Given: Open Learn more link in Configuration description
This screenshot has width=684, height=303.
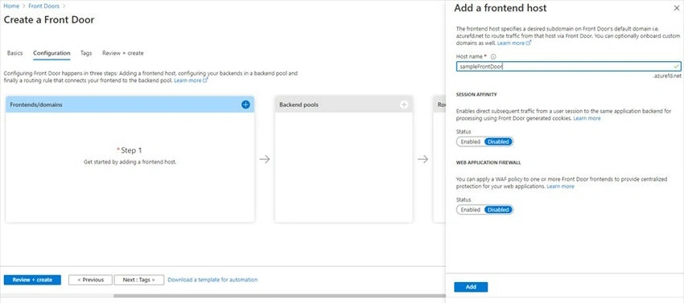Looking at the screenshot, I should 191,80.
